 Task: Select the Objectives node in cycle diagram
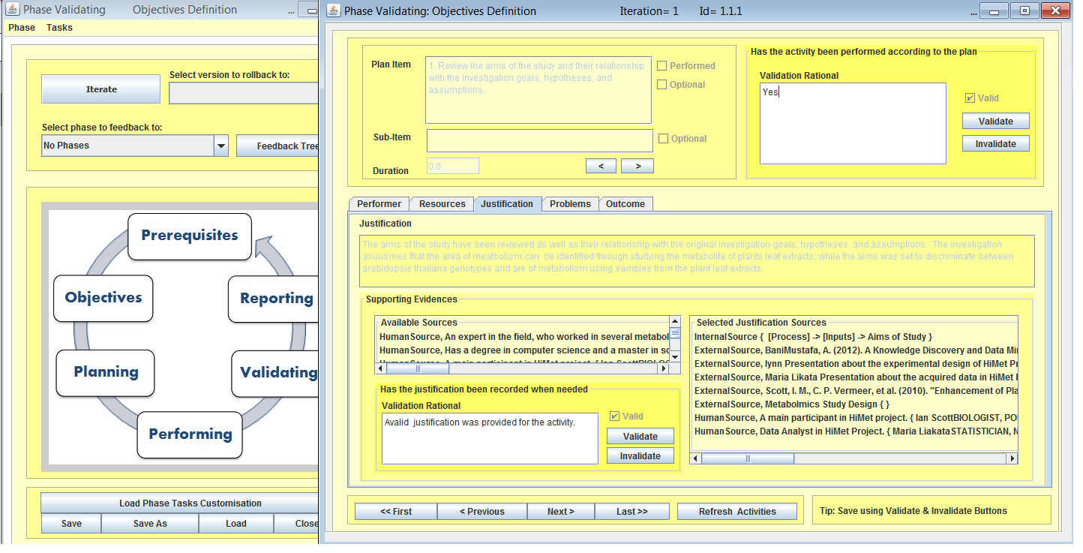pos(103,298)
